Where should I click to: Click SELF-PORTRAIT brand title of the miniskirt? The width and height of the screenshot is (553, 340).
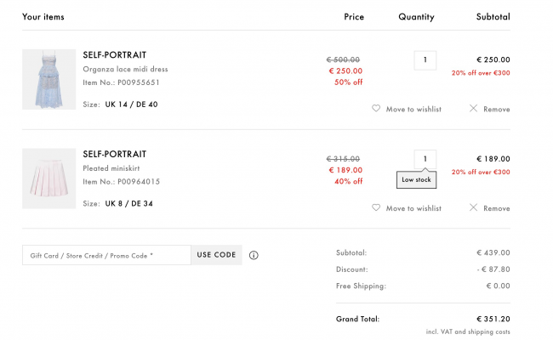[x=115, y=155]
